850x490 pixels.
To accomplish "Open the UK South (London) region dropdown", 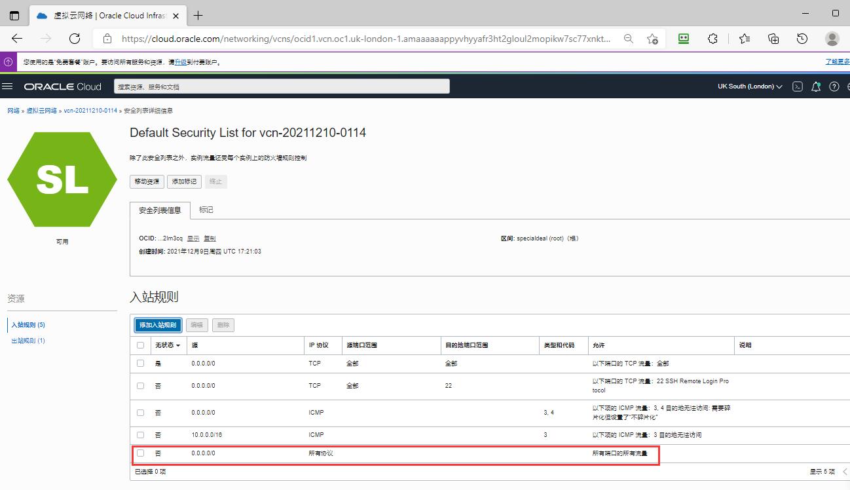I will pyautogui.click(x=750, y=86).
